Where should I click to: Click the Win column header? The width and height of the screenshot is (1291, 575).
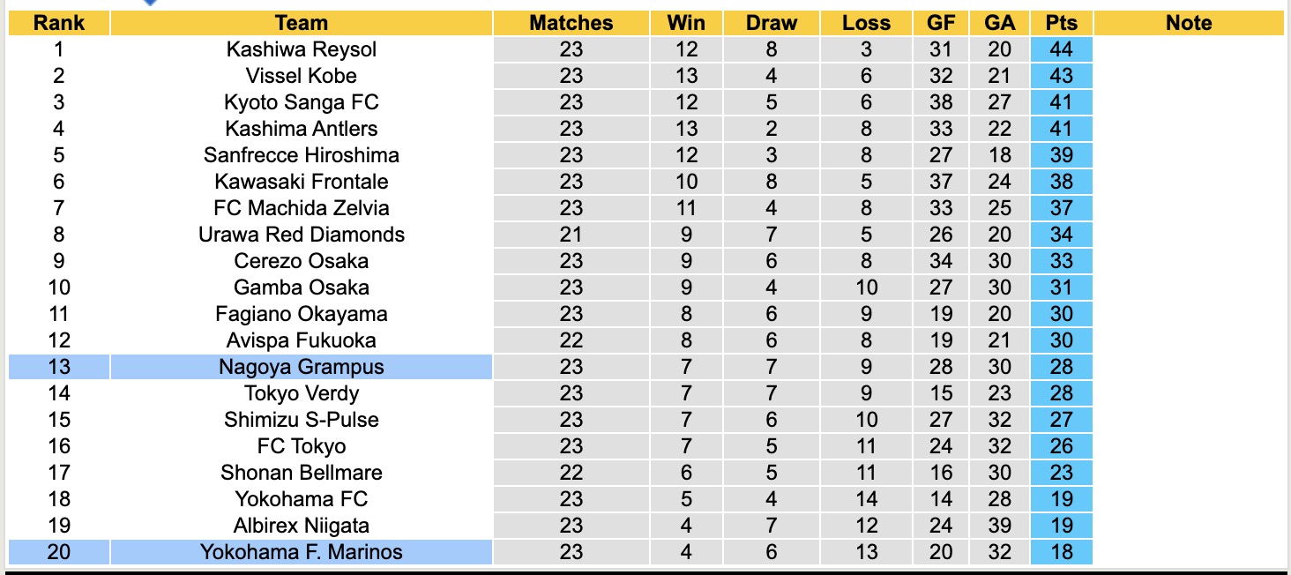click(x=686, y=23)
